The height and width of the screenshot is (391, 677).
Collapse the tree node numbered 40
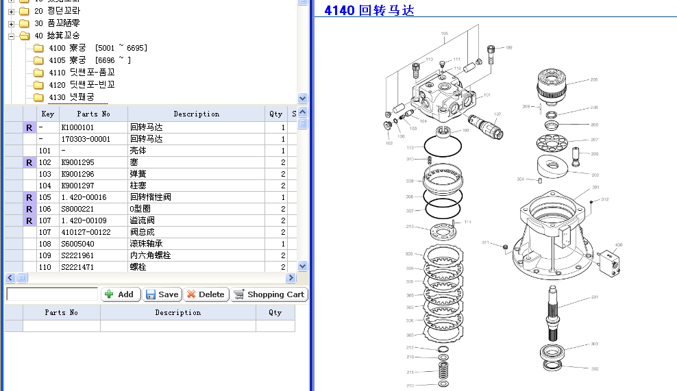click(12, 36)
